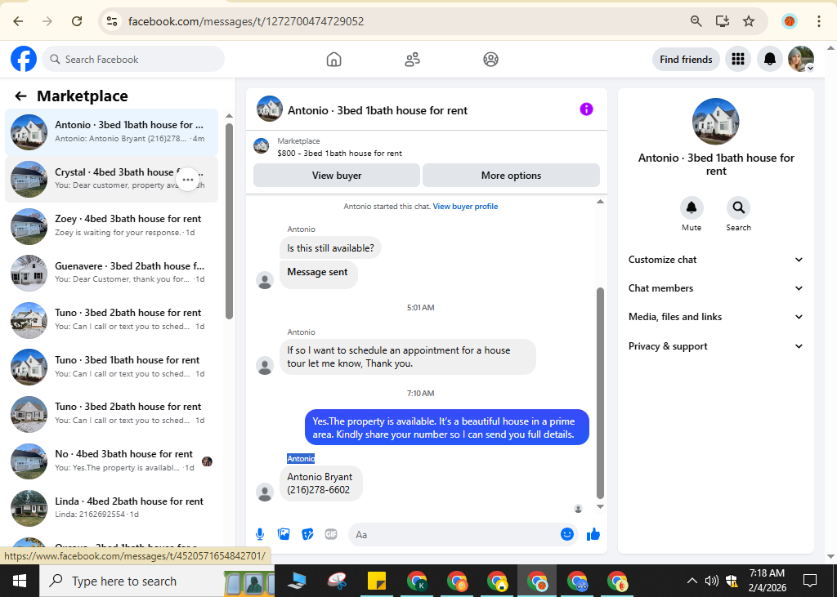Open the Groups icon in top navigation
Image resolution: width=837 pixels, height=597 pixels.
490,60
